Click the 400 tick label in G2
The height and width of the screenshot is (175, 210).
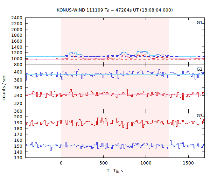pos(18,72)
